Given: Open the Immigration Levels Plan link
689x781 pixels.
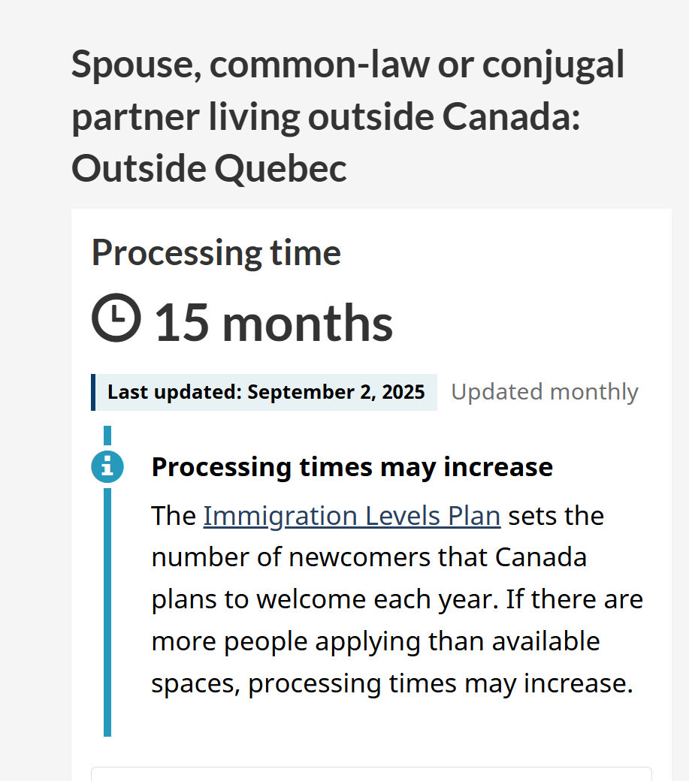Looking at the screenshot, I should tap(352, 515).
